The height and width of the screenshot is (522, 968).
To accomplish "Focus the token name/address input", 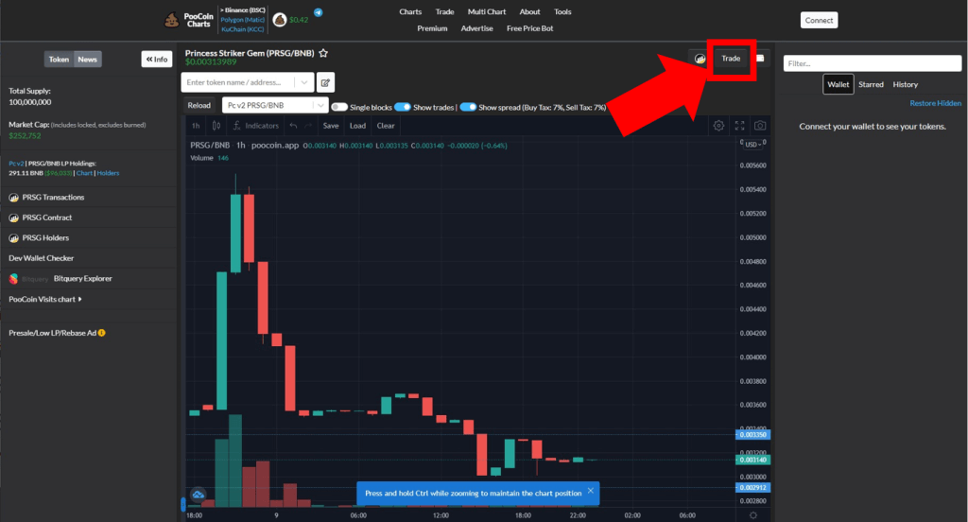I will [x=238, y=82].
